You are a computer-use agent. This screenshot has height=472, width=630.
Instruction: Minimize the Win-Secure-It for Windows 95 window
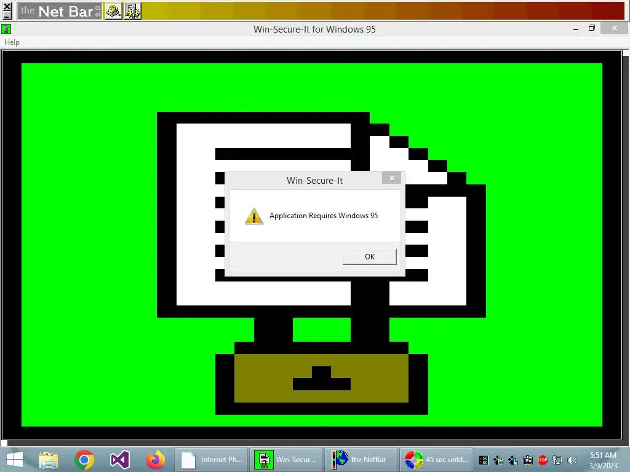575,29
